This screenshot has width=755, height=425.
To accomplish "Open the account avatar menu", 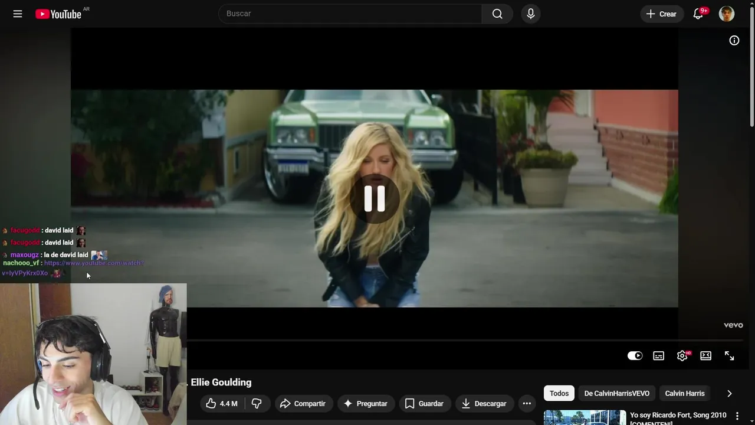I will [x=727, y=14].
